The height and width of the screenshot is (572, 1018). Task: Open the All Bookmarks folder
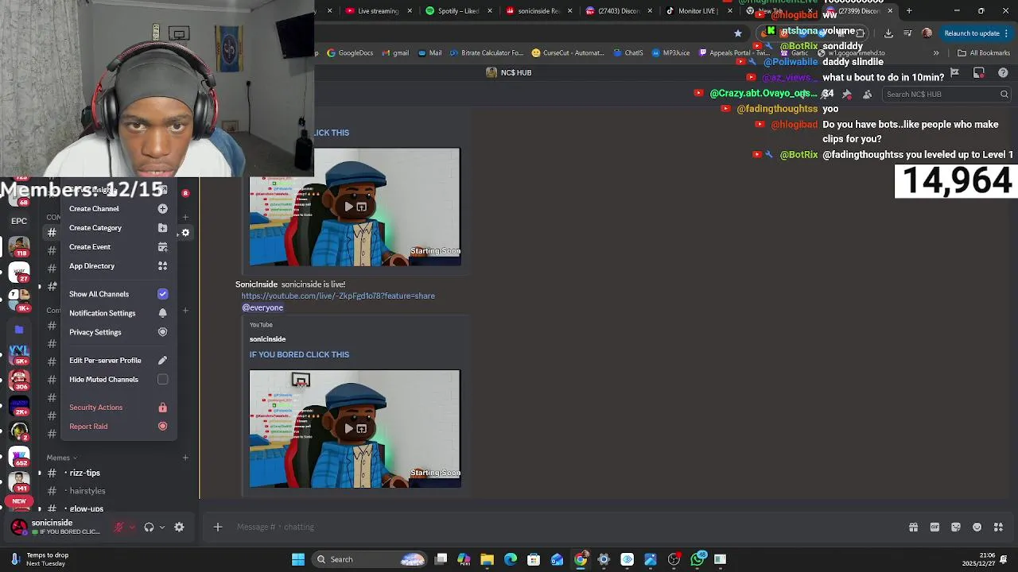tap(984, 53)
